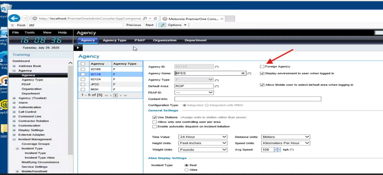Open the Tools menu
This screenshot has height=175, width=383.
pyautogui.click(x=30, y=32)
